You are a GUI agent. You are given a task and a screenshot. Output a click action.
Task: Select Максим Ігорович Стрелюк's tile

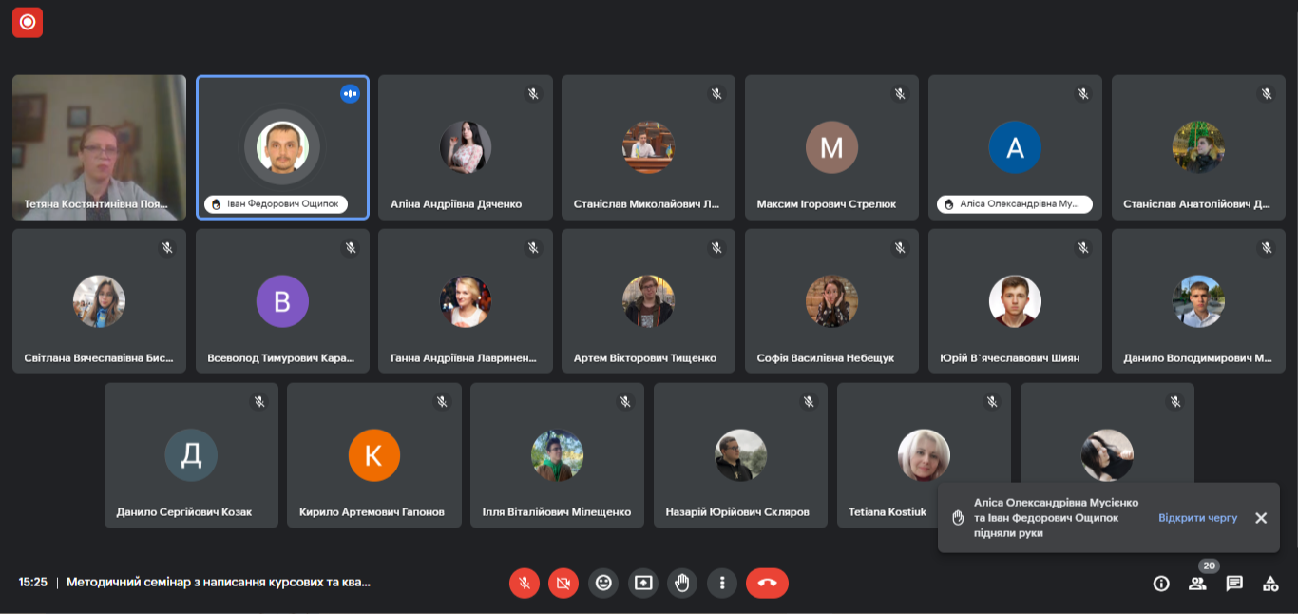pyautogui.click(x=831, y=147)
